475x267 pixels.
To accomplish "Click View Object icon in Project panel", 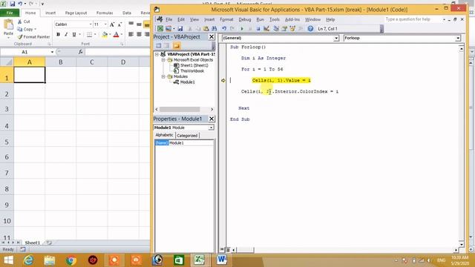I will 166,46.
